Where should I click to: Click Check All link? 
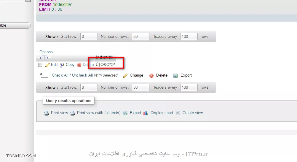[x=60, y=75]
